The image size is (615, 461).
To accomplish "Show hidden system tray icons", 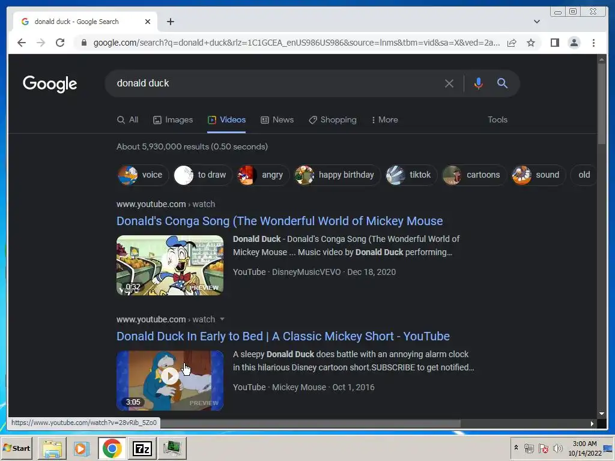I will (516, 448).
